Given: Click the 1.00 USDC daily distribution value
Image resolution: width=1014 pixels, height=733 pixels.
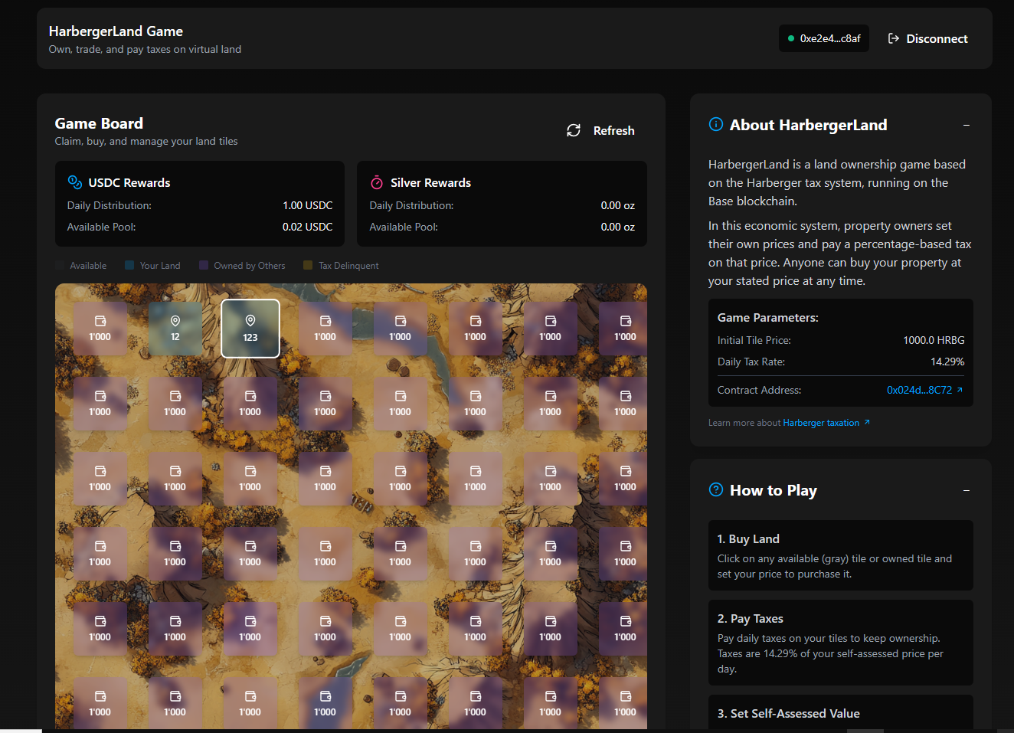Looking at the screenshot, I should tap(308, 205).
